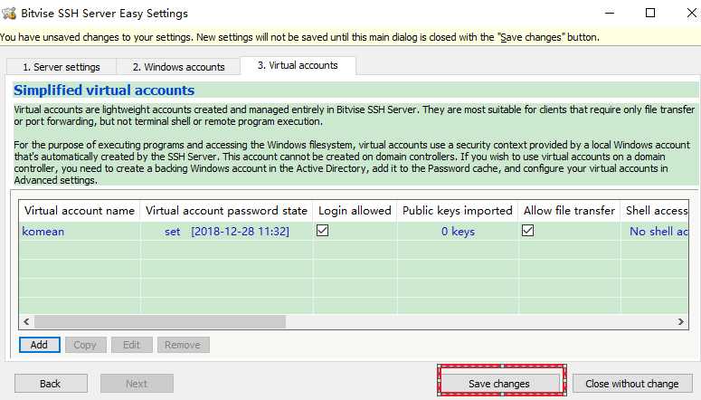Click Close without change button

[632, 384]
